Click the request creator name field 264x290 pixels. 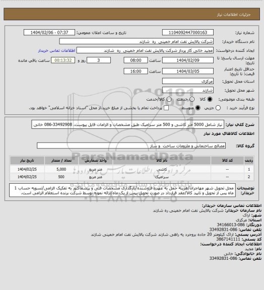(145, 50)
